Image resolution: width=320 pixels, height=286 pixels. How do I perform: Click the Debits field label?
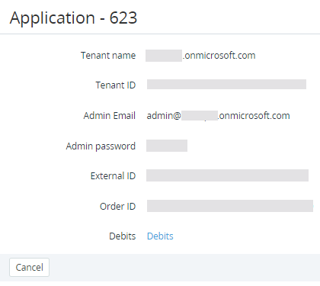123,236
